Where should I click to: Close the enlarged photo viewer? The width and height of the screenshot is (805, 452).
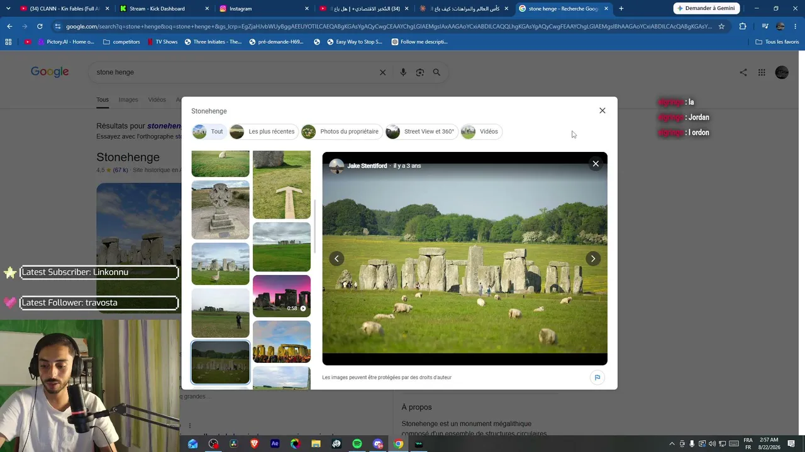(596, 164)
